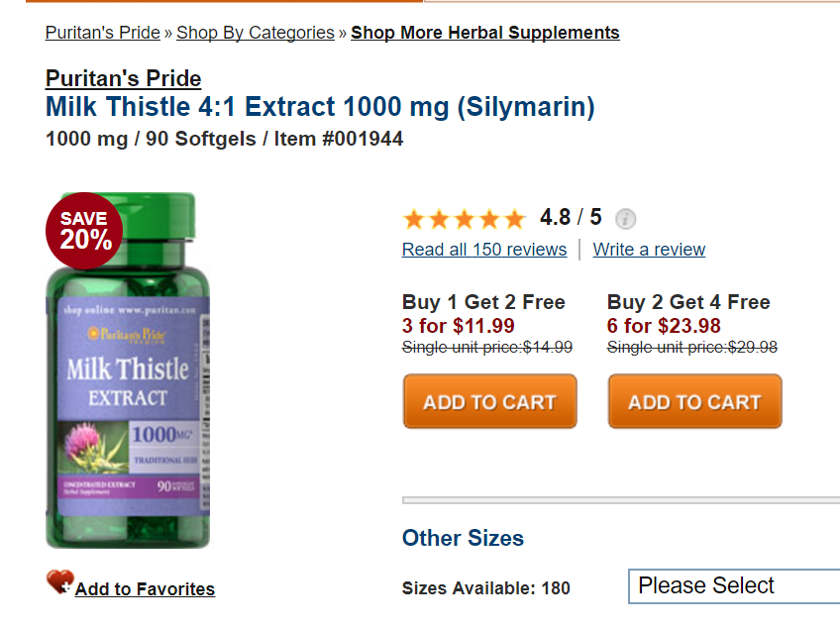Go to Puritan's Pride in the breadcrumb trail
This screenshot has width=840, height=629.
click(x=102, y=33)
